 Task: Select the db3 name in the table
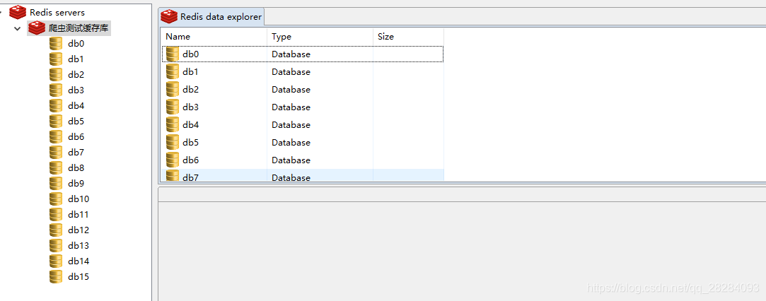coord(190,107)
